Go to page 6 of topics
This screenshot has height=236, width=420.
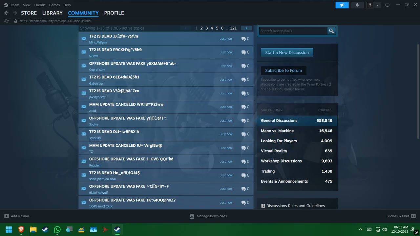click(222, 28)
